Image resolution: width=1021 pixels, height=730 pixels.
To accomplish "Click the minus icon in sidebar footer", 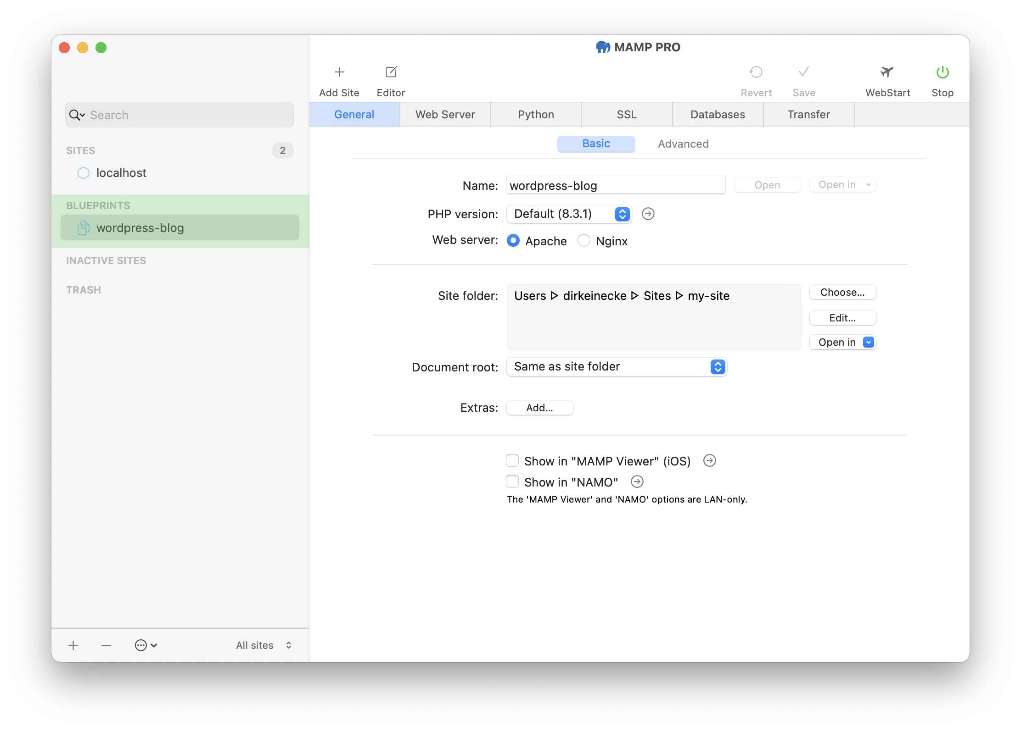I will coord(106,646).
